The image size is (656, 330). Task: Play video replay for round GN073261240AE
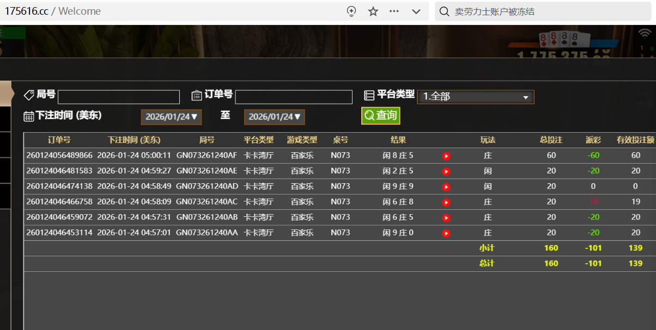click(x=446, y=171)
